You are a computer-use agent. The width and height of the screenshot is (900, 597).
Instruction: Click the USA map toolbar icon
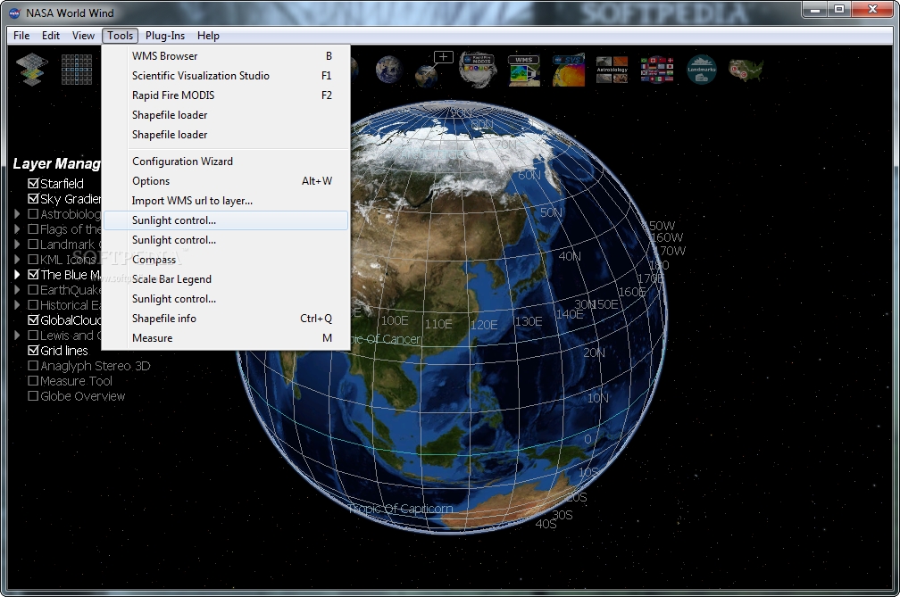point(746,70)
